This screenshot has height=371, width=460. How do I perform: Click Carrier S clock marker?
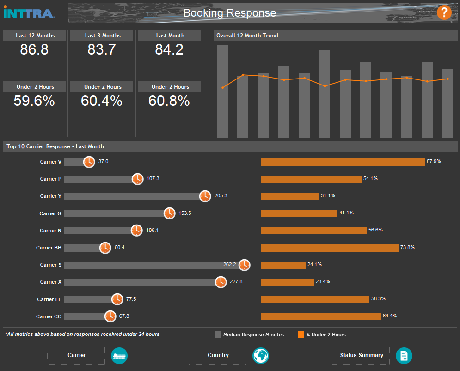[x=244, y=265]
